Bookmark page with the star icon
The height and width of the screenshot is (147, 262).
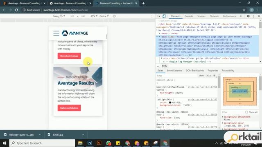(244, 10)
